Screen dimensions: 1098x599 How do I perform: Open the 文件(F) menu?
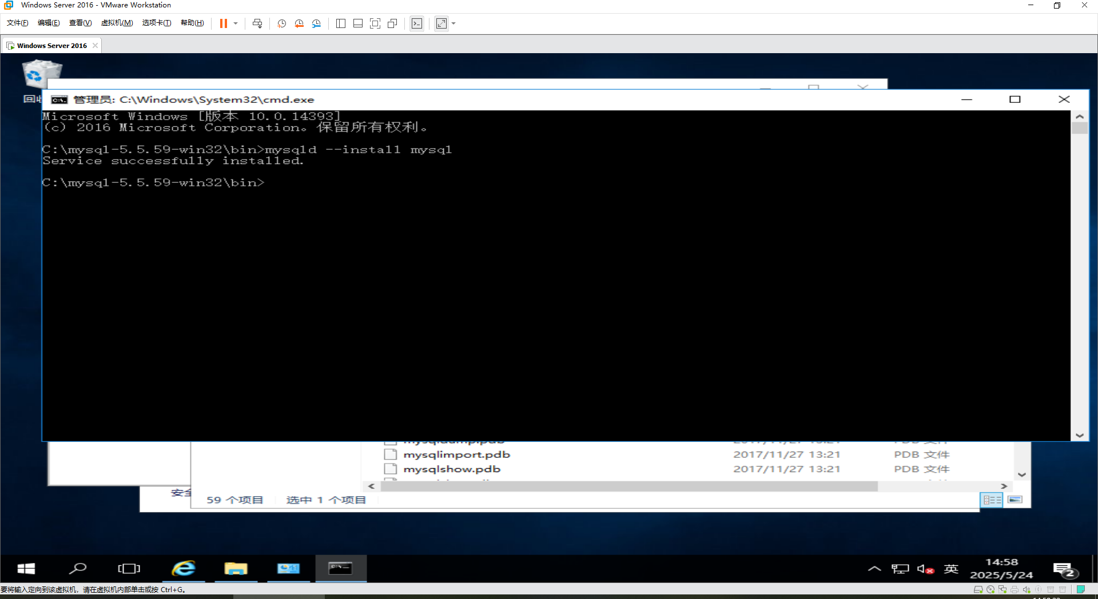coord(18,23)
